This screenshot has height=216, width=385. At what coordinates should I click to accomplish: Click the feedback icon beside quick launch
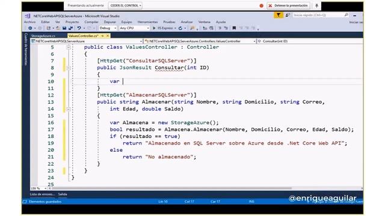pos(288,15)
